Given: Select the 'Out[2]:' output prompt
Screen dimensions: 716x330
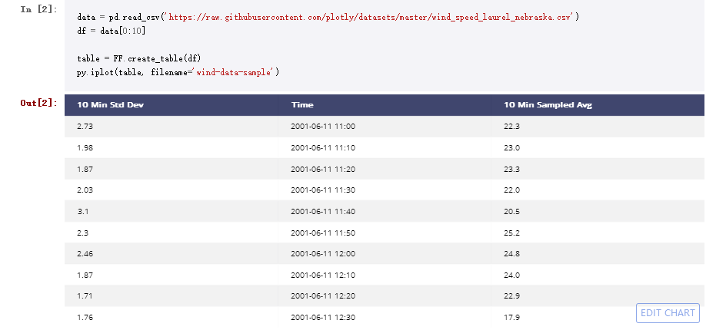Looking at the screenshot, I should pyautogui.click(x=38, y=103).
